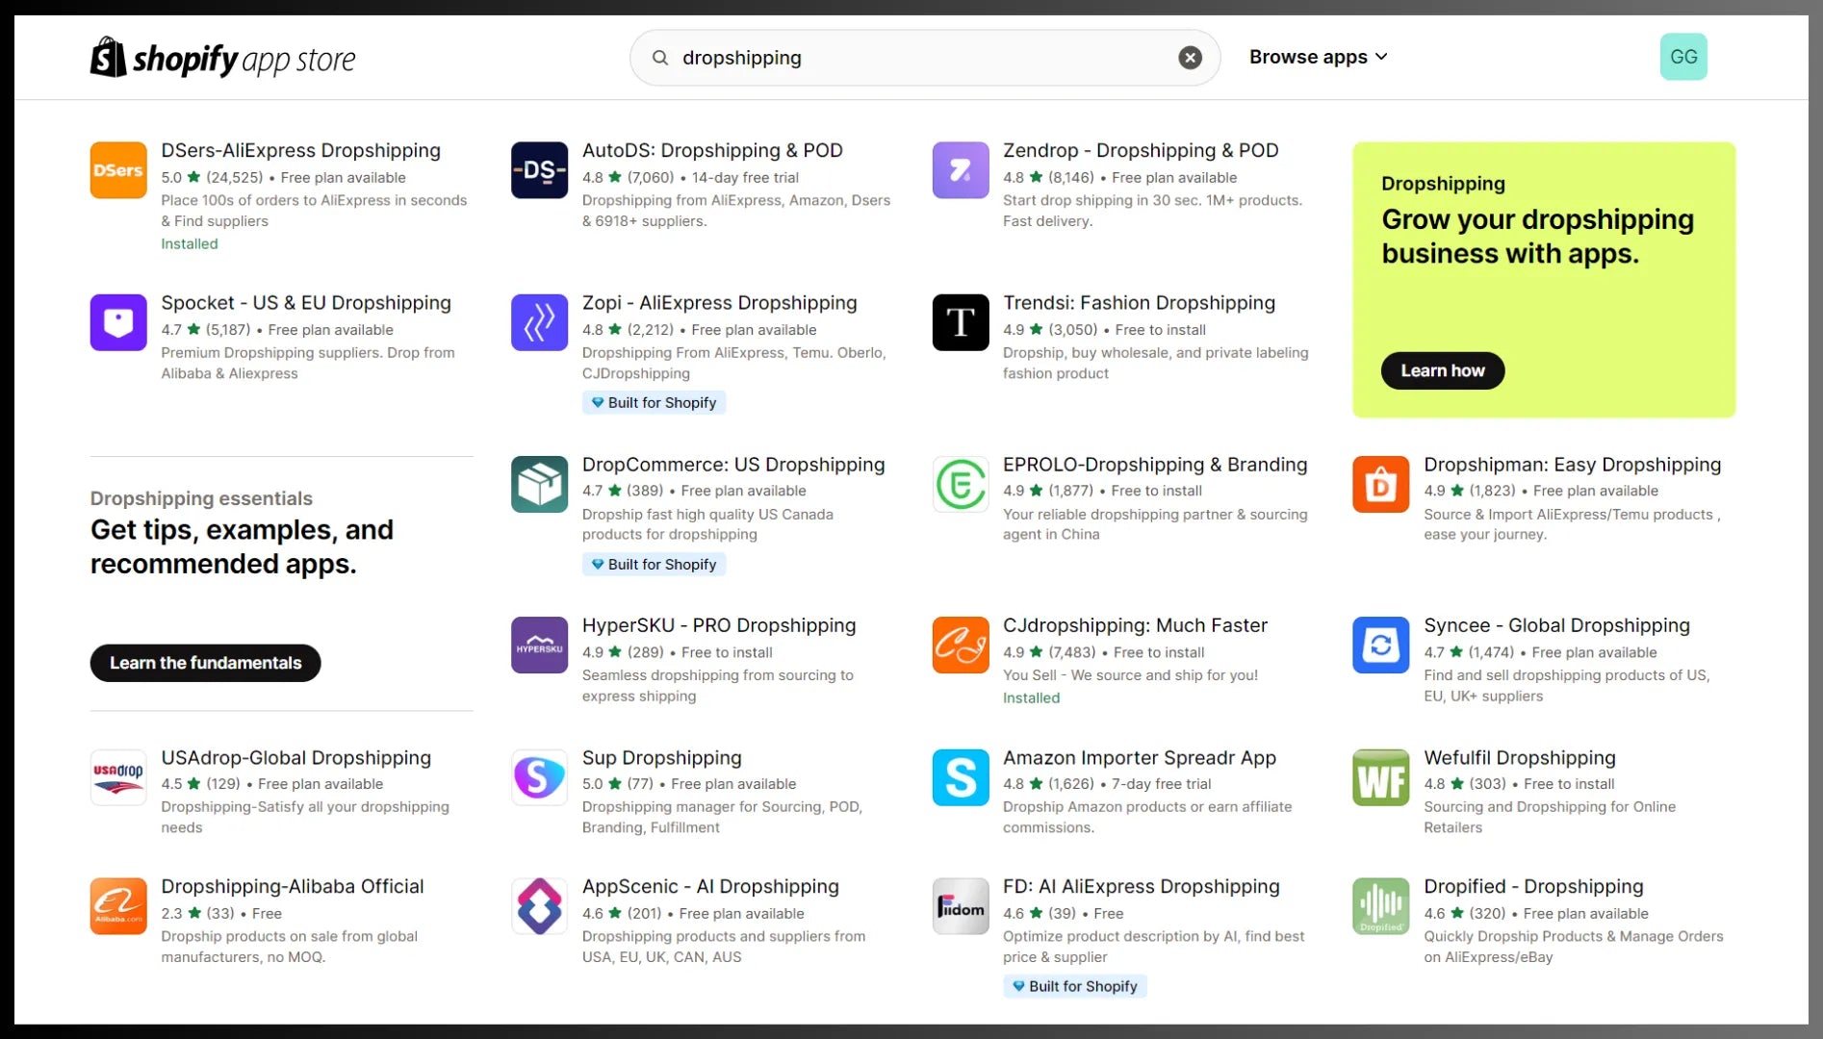
Task: Clear the dropshipping search text
Action: click(x=1190, y=58)
